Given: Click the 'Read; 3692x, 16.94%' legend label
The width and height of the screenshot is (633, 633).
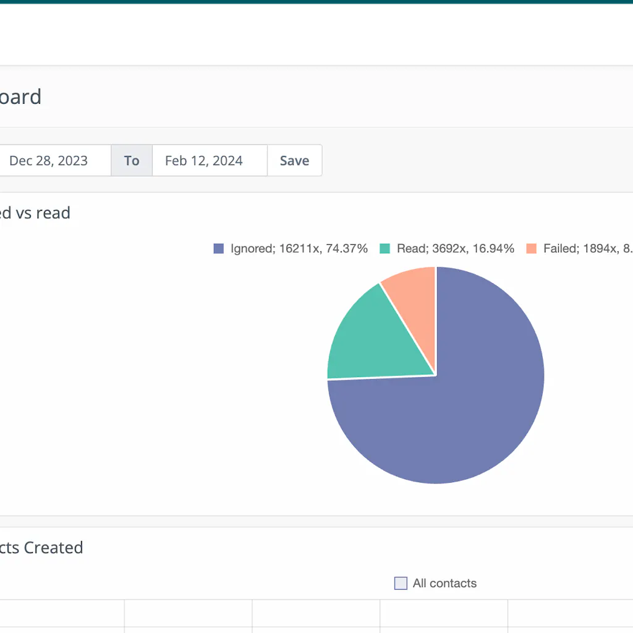Looking at the screenshot, I should 456,249.
